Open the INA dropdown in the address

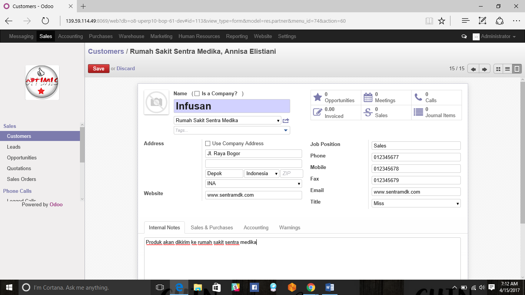(254, 184)
